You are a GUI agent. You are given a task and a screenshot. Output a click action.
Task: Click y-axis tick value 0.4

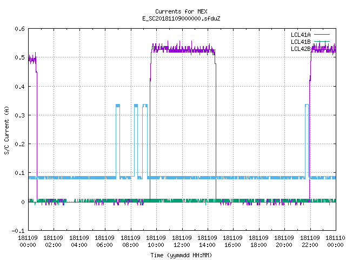tap(19, 87)
